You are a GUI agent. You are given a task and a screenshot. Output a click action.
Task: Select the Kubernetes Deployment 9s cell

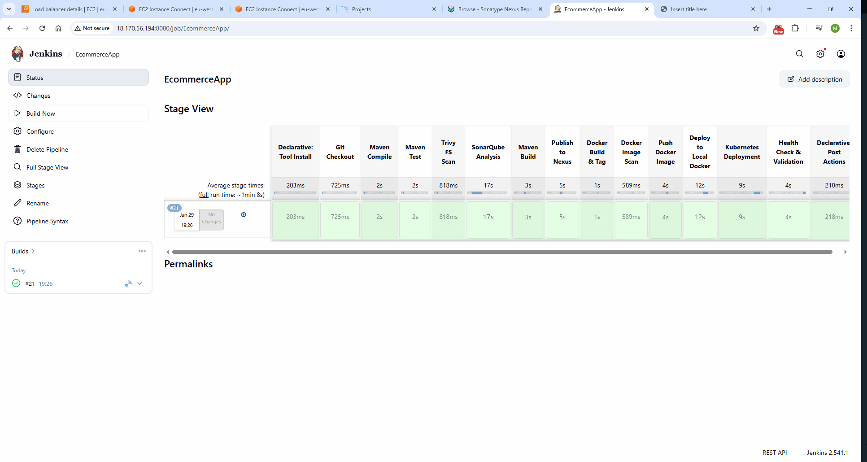click(742, 219)
